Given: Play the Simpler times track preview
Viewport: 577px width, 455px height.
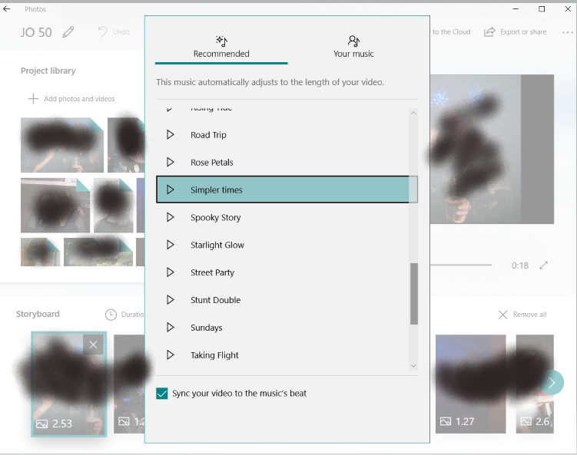Looking at the screenshot, I should pos(170,190).
